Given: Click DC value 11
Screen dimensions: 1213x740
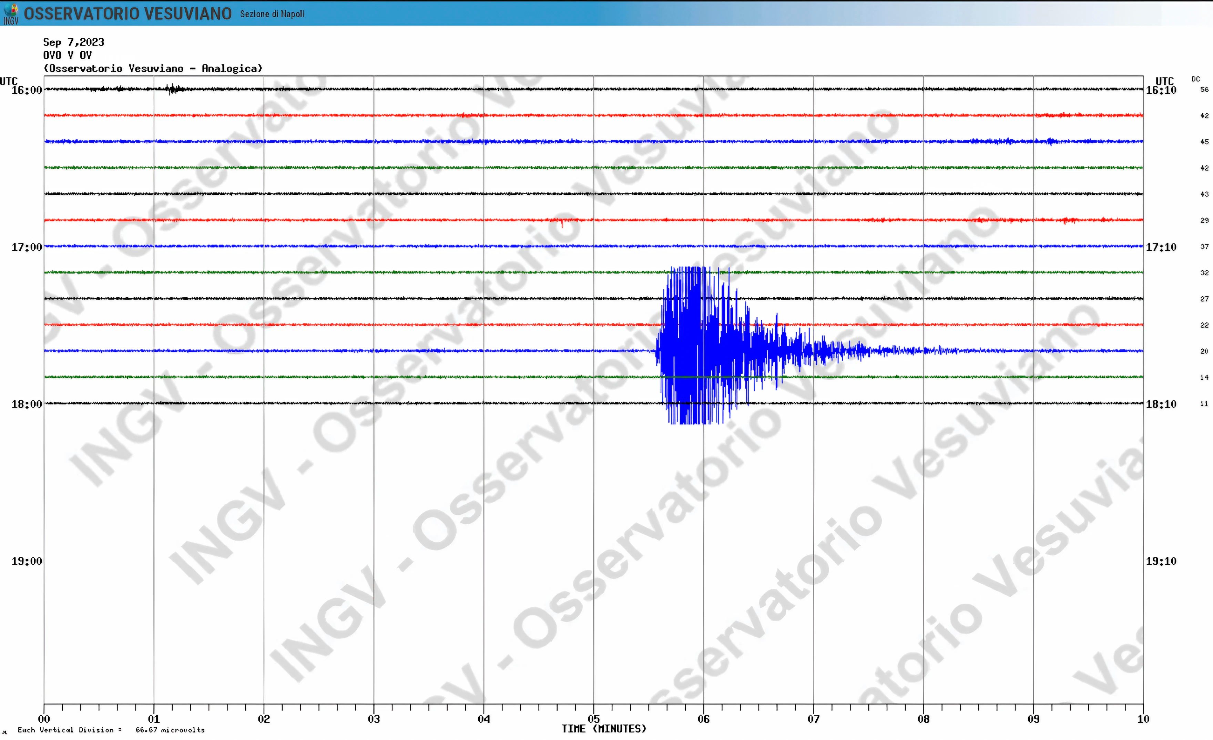Looking at the screenshot, I should [x=1204, y=403].
